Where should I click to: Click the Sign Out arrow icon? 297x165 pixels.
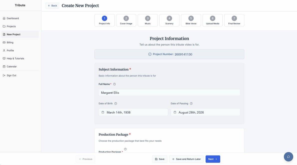click(4, 75)
